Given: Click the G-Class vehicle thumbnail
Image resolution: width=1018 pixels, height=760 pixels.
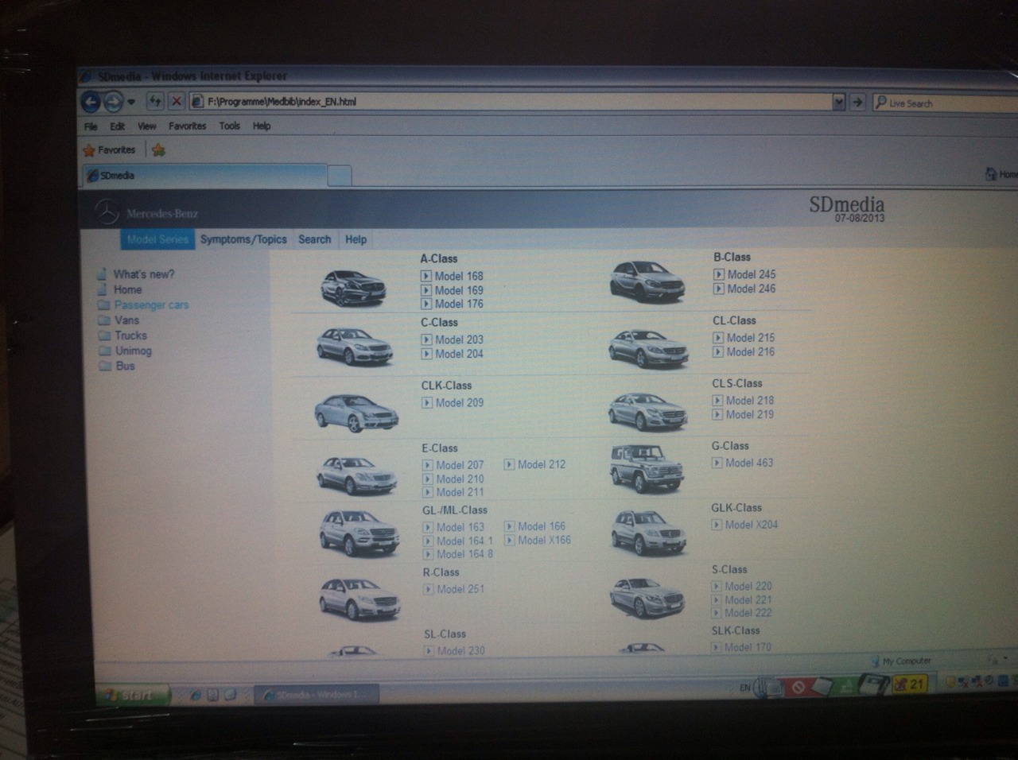Looking at the screenshot, I should [647, 467].
